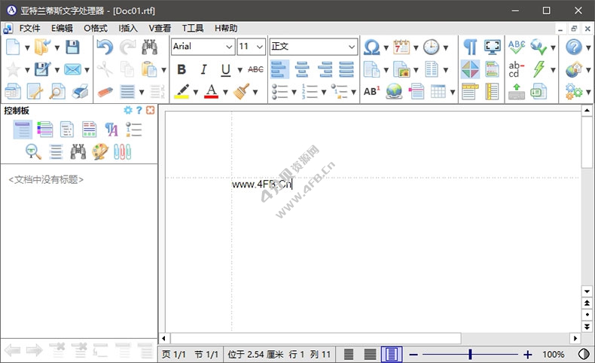Click the printer icon
595x363 pixels.
coord(80,91)
